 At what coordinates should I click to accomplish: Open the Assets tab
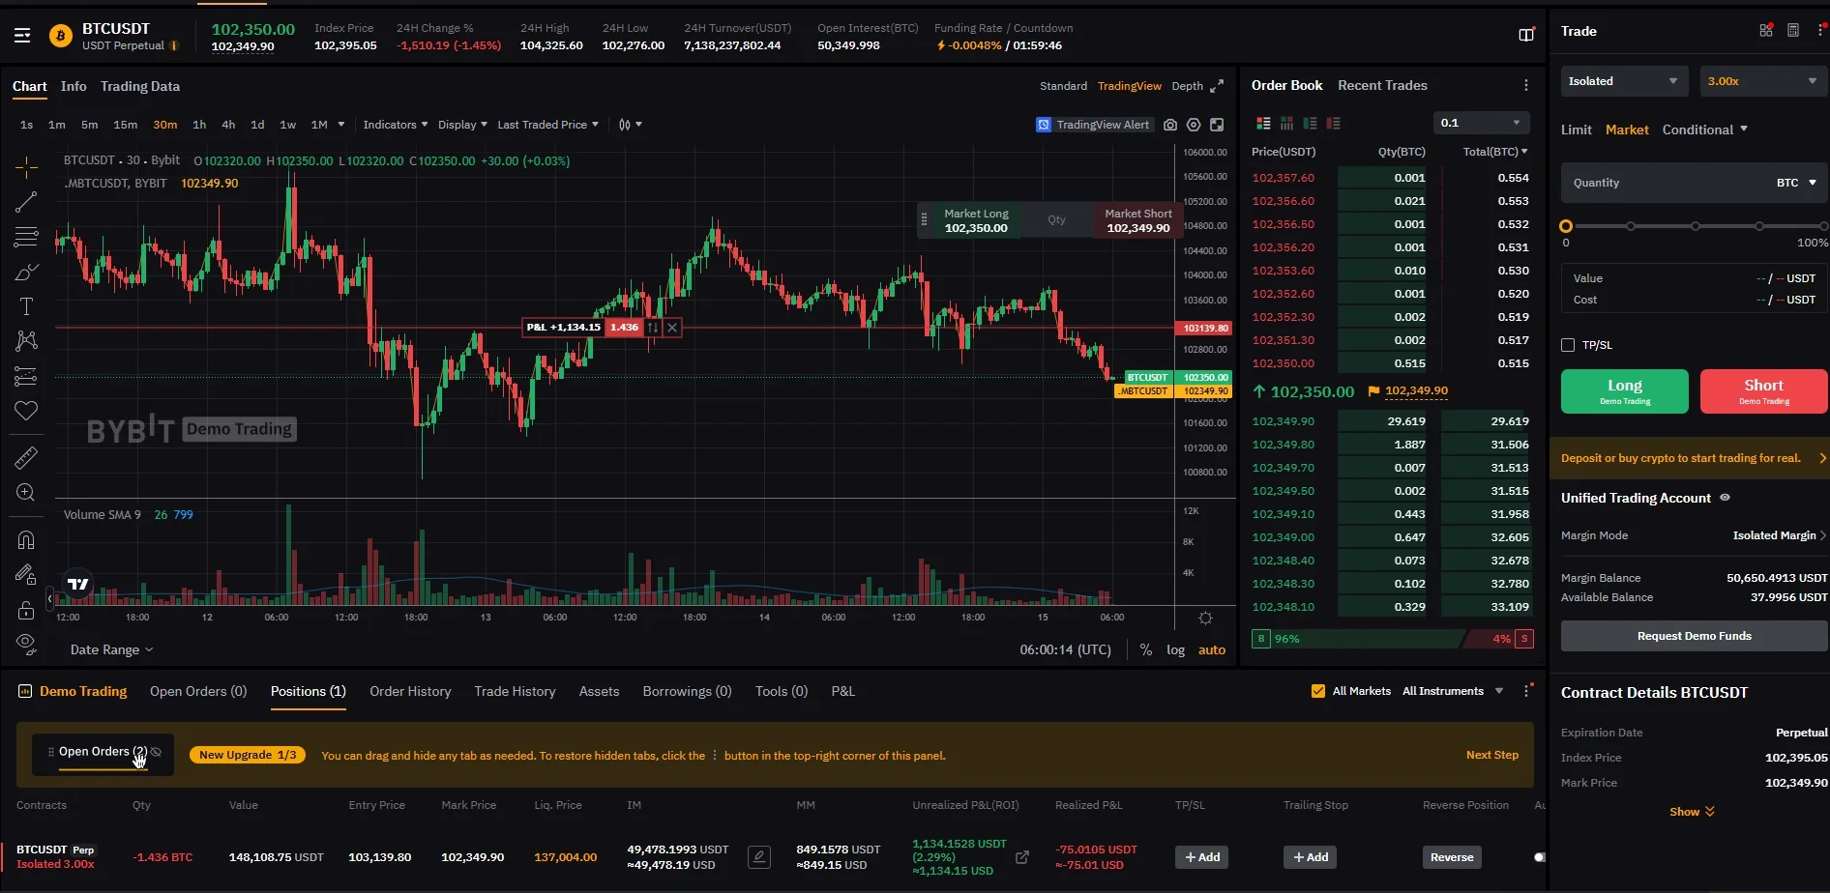coord(599,691)
